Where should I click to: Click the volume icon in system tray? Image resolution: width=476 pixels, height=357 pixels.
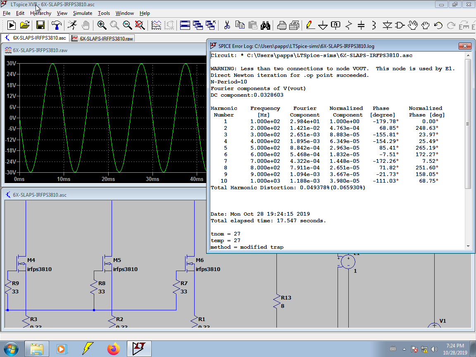(434, 350)
